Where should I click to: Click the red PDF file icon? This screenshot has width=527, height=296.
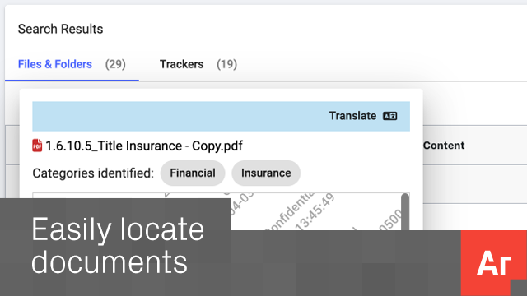[37, 146]
